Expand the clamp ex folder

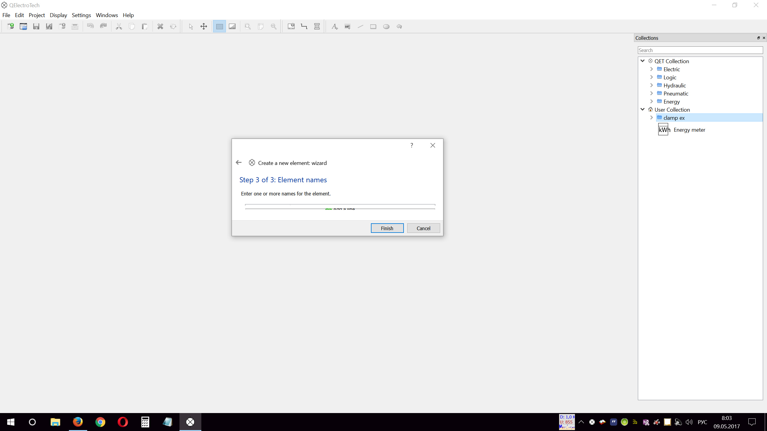pyautogui.click(x=651, y=118)
